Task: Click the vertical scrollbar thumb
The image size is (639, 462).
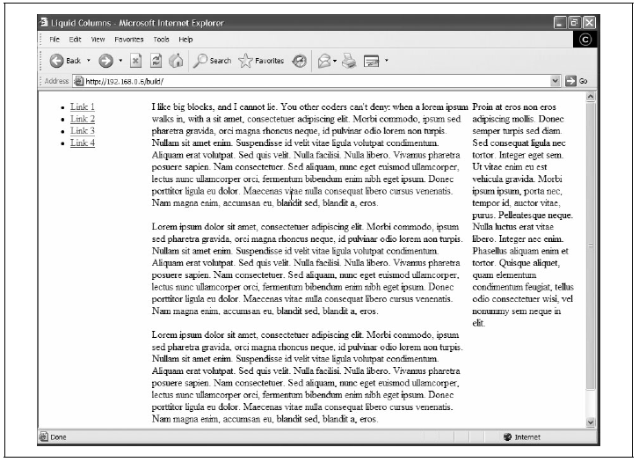Action: click(590, 246)
